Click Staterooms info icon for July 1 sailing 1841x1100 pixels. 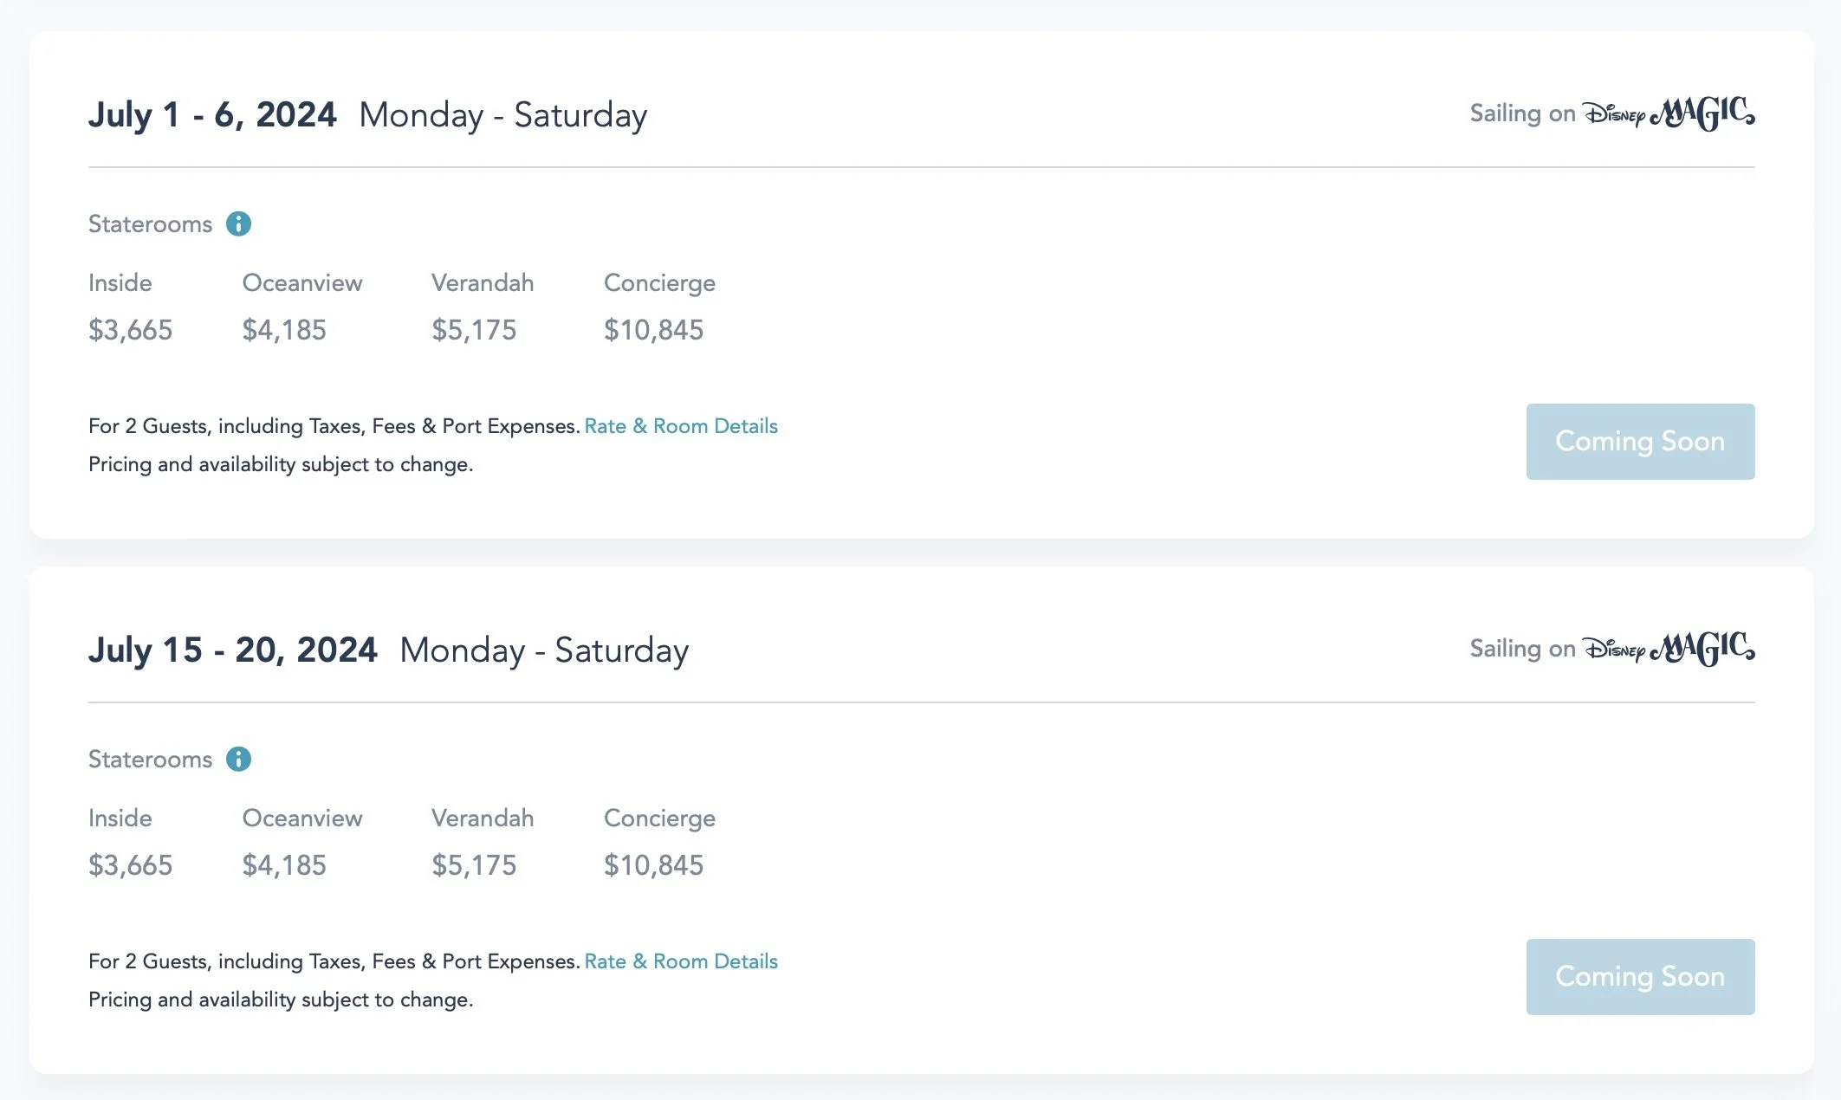[x=238, y=224]
